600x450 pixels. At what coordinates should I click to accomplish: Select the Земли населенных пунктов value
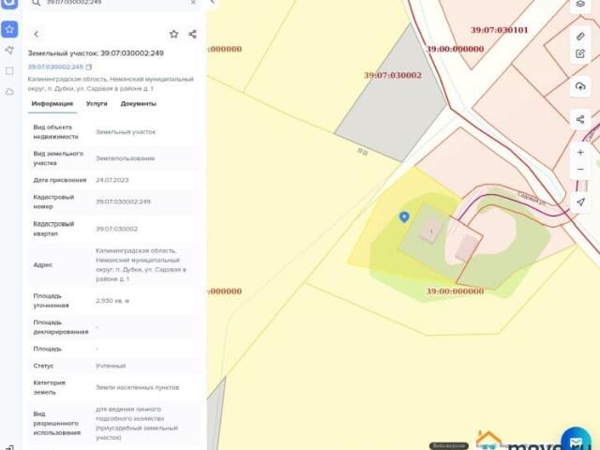click(138, 387)
